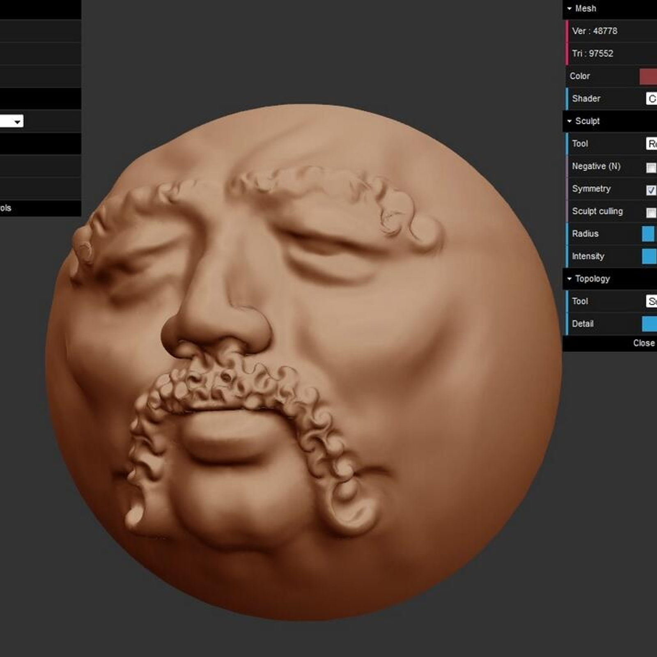Disable the Symmetry checkbox
Screen dimensions: 657x657
tap(651, 190)
